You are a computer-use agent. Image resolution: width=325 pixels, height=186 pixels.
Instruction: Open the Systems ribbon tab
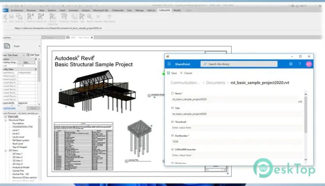(52, 10)
